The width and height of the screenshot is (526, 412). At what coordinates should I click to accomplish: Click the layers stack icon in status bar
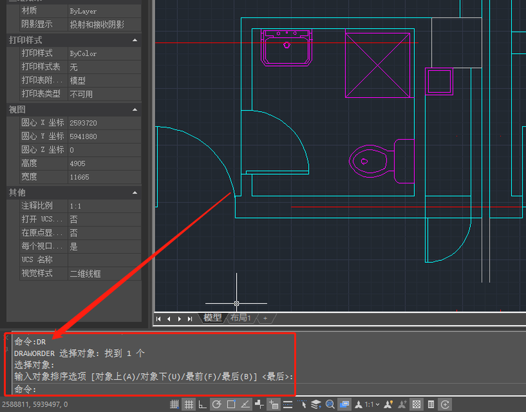(x=316, y=405)
